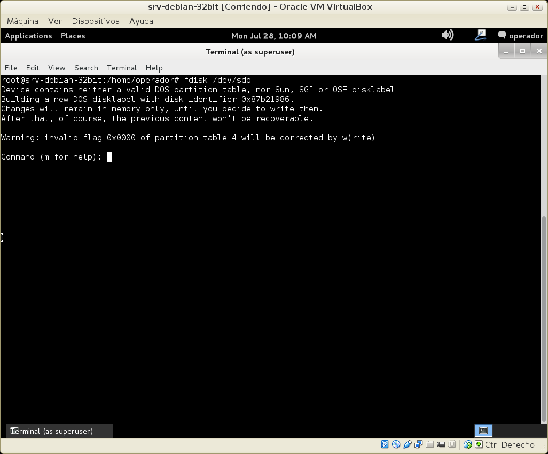Open the Máquina menu

point(22,21)
